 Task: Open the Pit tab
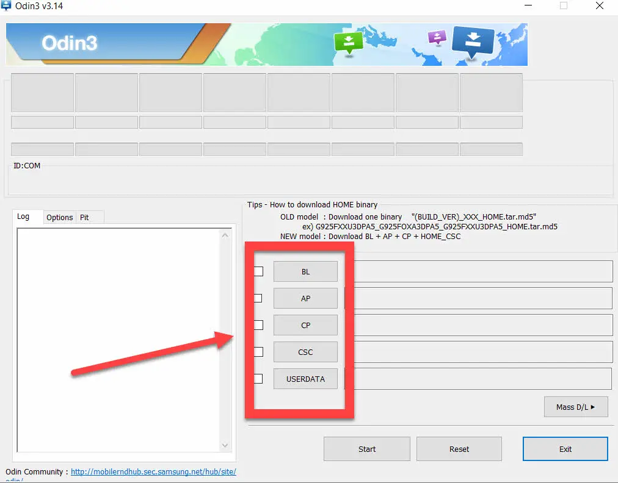coord(84,217)
